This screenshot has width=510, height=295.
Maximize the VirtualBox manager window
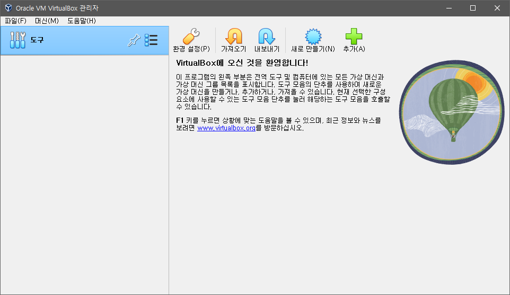[473, 8]
